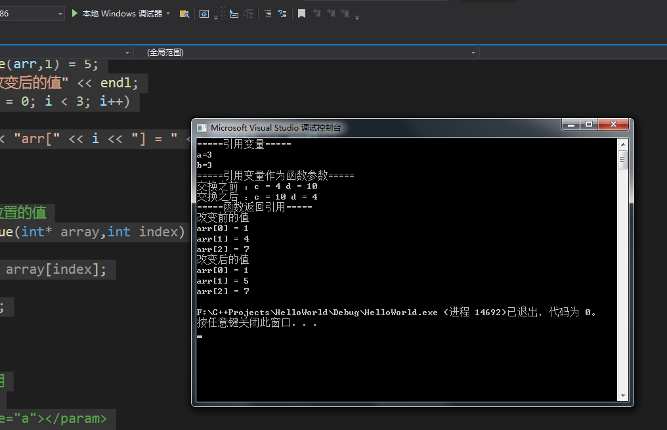Click 'int index' in the code editor

coord(143,232)
